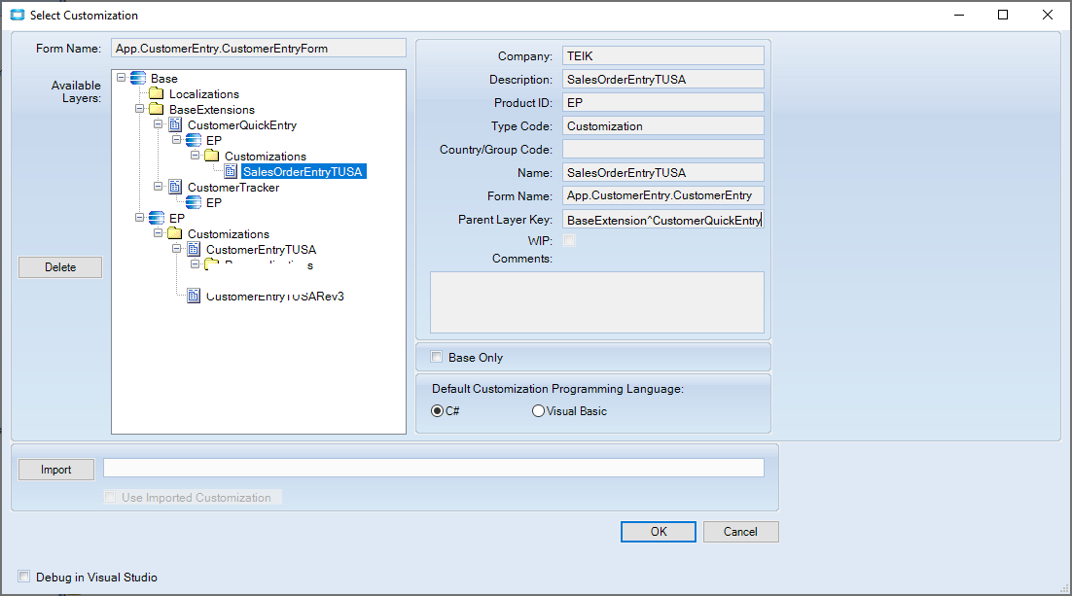Select Visual Basic programming language
The image size is (1072, 596).
pyautogui.click(x=538, y=410)
